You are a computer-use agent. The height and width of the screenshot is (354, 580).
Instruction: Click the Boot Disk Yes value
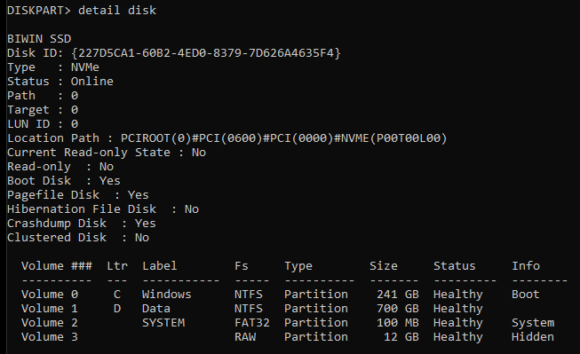pyautogui.click(x=110, y=181)
